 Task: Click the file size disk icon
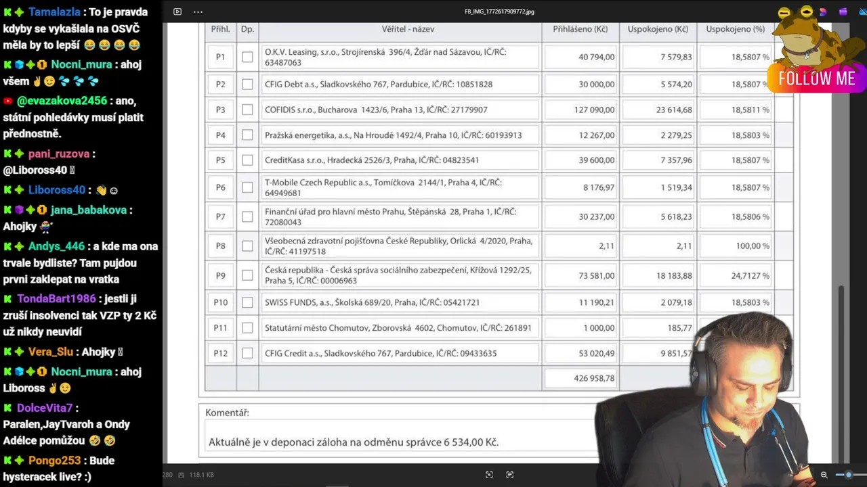click(x=182, y=475)
